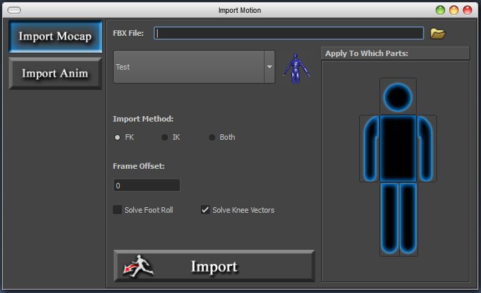Select the right-side arm of the figure
Viewport: 481px width, 293px height.
426,149
